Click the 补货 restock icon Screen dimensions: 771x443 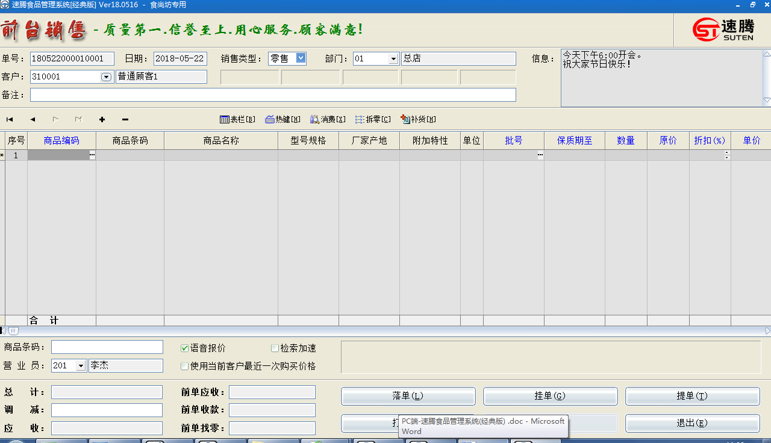(x=418, y=119)
